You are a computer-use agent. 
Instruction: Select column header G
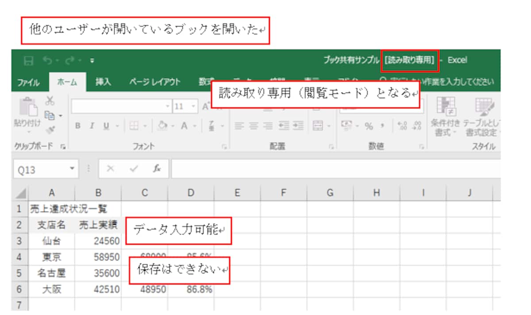(x=330, y=193)
